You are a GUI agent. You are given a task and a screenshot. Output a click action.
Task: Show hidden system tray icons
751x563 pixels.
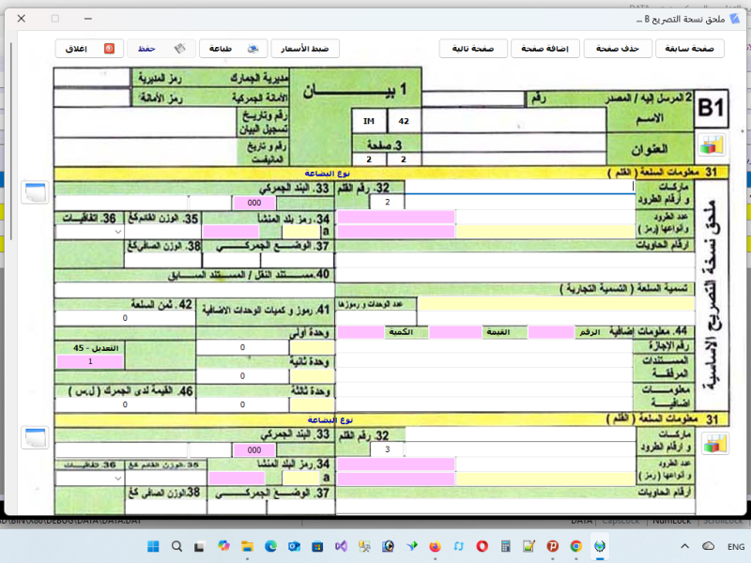[685, 546]
